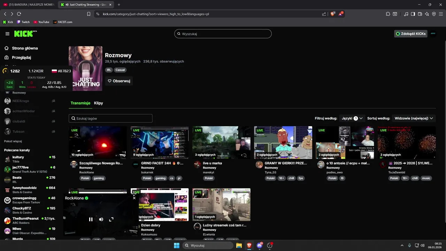Image resolution: width=446 pixels, height=251 pixels.
Task: Open the 2025 → 2026 SYLWE... stream title
Action: [410, 163]
